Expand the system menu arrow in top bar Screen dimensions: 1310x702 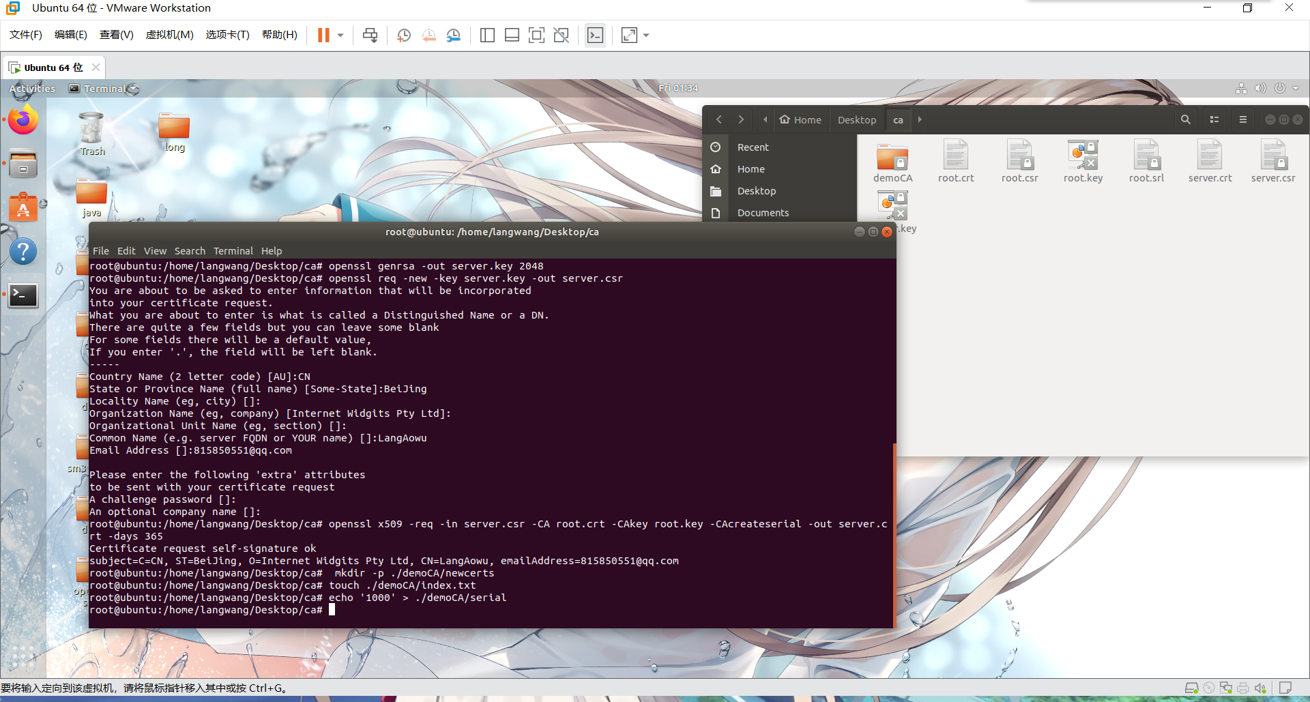pos(1296,88)
